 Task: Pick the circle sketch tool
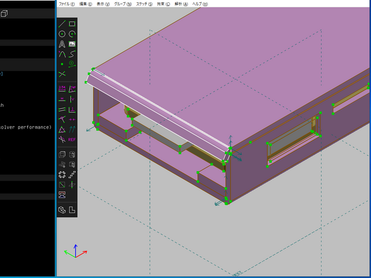(x=62, y=34)
